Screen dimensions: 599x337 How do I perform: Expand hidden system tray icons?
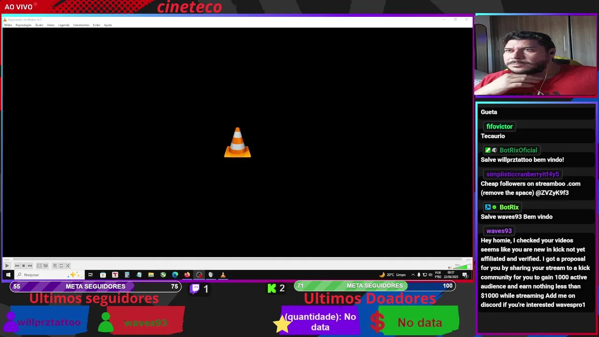click(413, 275)
